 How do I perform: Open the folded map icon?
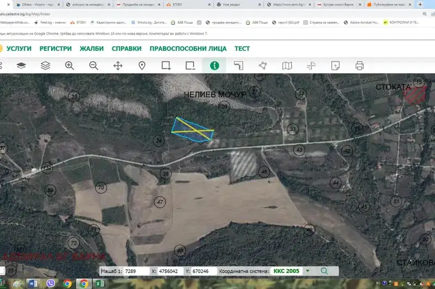(287, 66)
